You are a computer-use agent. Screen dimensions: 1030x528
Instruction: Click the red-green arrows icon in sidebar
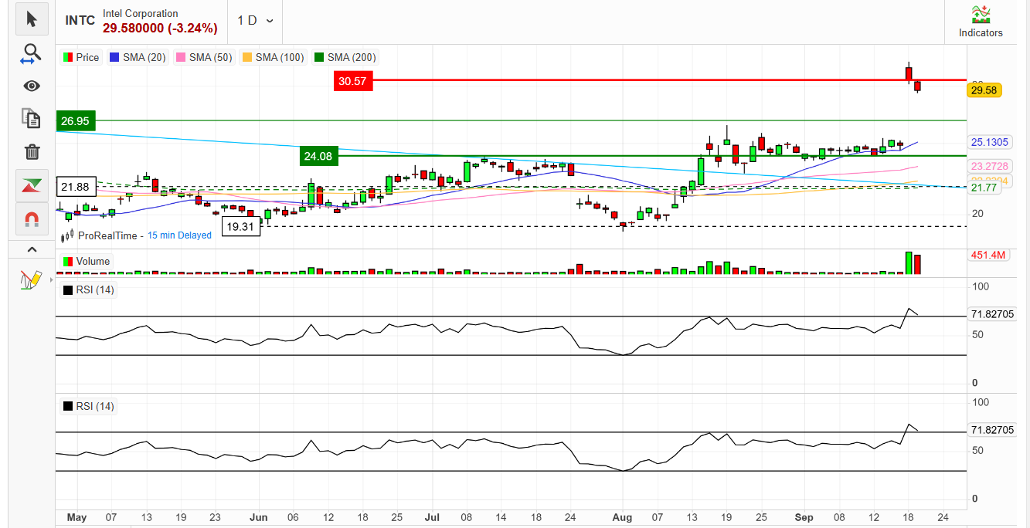(32, 185)
